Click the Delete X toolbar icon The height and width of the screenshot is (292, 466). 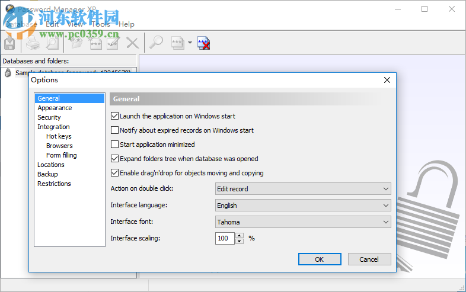(x=133, y=43)
